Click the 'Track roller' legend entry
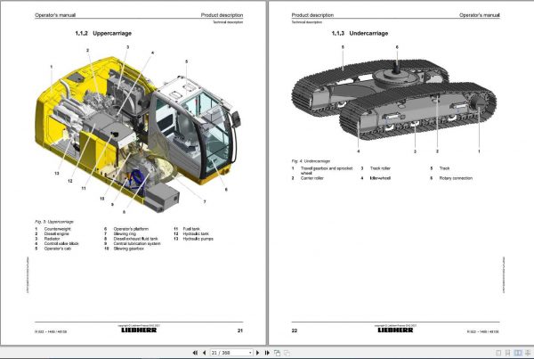Screen dimensions: 534x359 point(380,168)
